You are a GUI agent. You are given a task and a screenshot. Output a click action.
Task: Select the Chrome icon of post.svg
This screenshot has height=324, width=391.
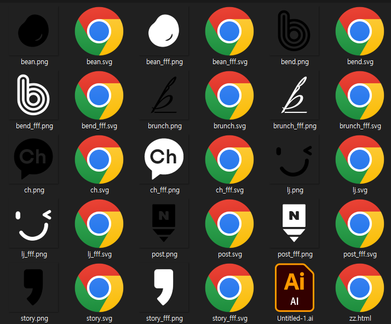pyautogui.click(x=229, y=224)
